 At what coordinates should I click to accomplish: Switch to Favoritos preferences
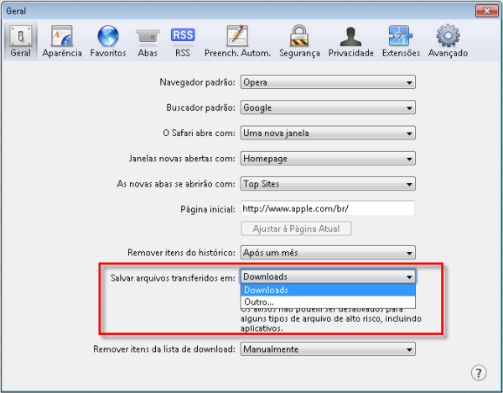pyautogui.click(x=108, y=41)
